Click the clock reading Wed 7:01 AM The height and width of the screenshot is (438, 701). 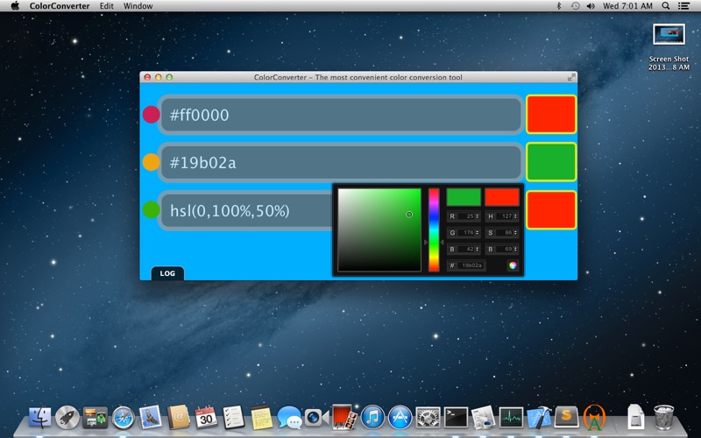627,6
